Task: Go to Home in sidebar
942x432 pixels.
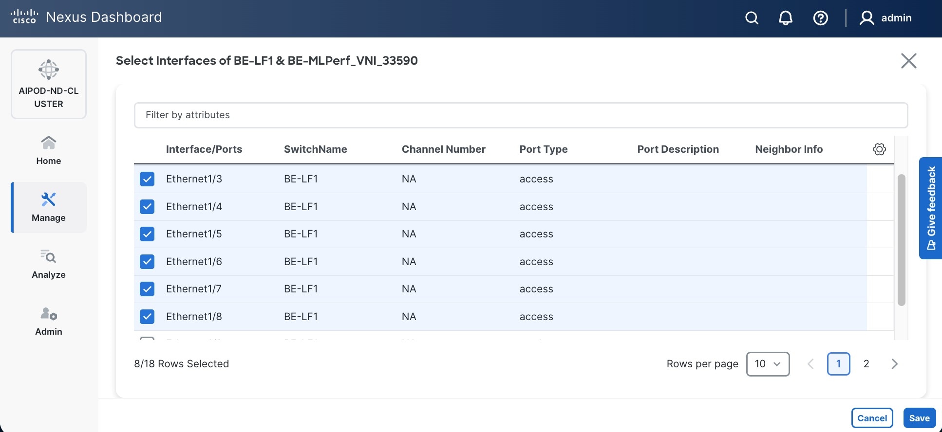Action: 49,150
